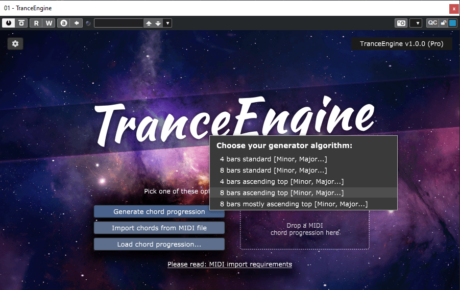Choose 8 bars ascending top algorithm
Viewport: 460px width, 290px height.
[304, 193]
